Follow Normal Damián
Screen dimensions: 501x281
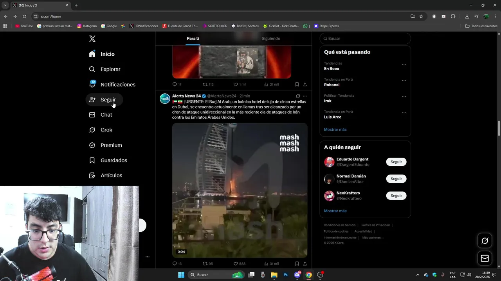tap(396, 179)
